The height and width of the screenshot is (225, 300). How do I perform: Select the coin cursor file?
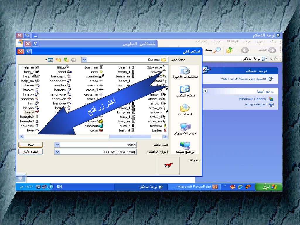[97, 72]
